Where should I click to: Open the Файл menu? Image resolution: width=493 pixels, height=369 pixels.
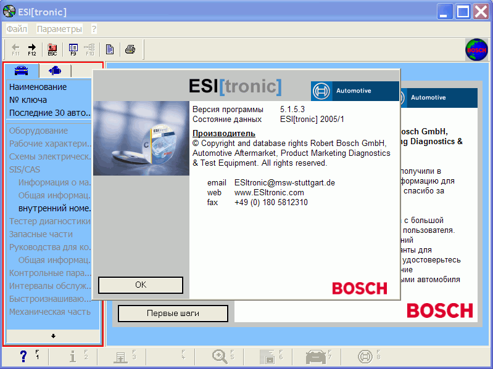(17, 29)
